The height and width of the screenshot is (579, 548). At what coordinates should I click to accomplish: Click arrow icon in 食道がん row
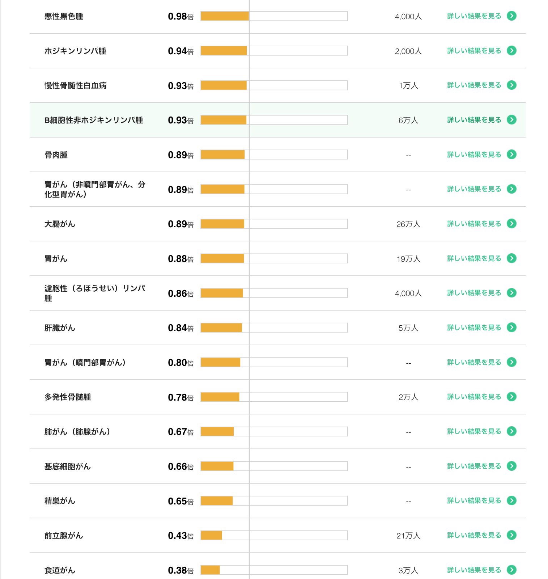tap(511, 570)
